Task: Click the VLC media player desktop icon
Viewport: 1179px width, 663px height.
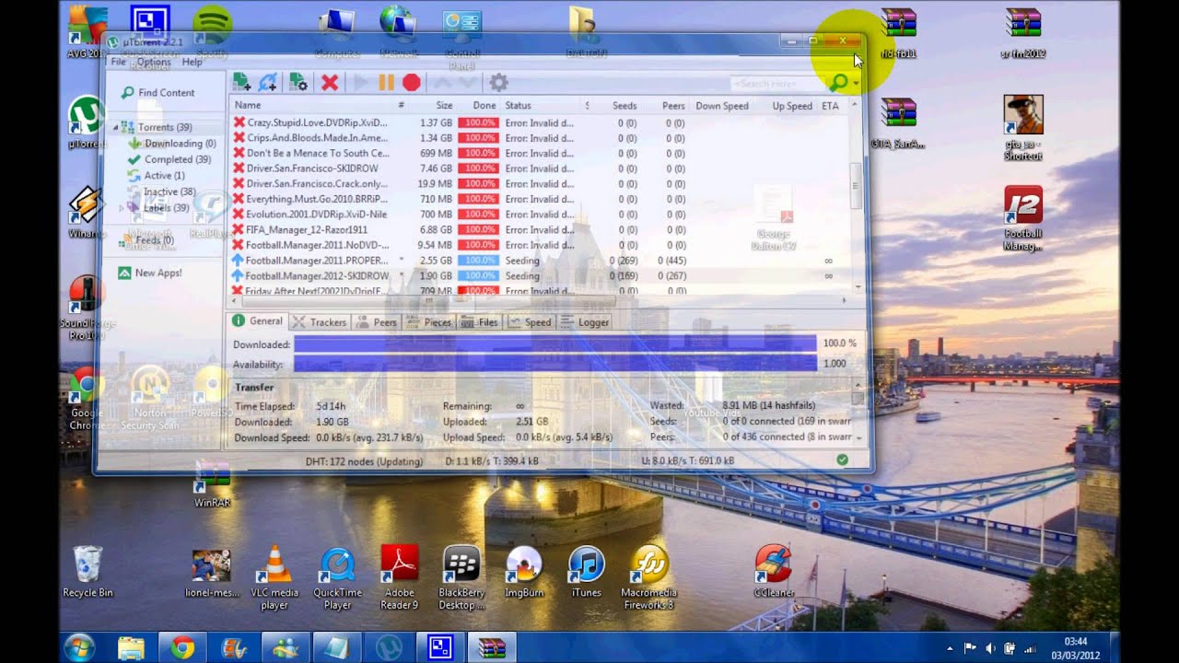Action: pyautogui.click(x=274, y=577)
